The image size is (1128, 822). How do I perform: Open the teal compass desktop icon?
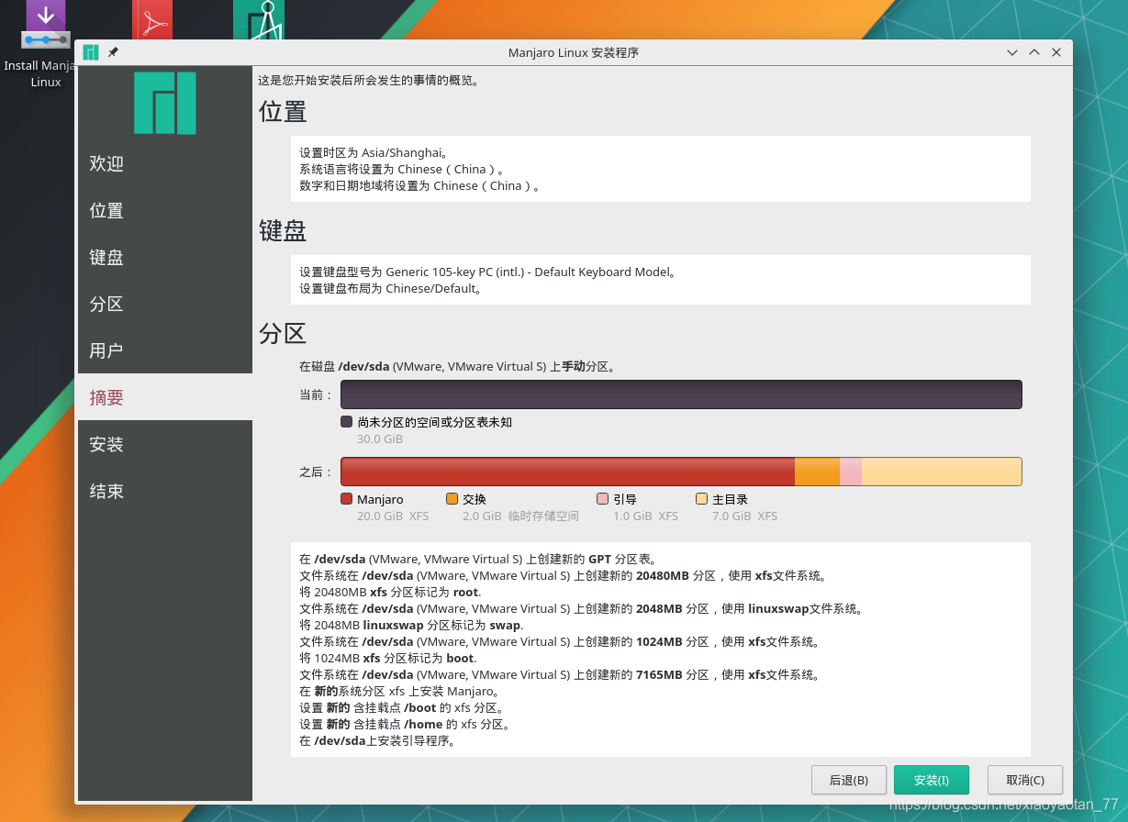point(259,20)
